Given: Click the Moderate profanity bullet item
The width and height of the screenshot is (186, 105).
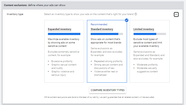Looking at the screenshot, I should [x=147, y=65].
